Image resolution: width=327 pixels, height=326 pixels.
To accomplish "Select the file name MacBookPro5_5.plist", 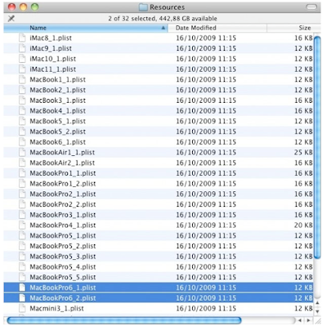I will tap(63, 277).
